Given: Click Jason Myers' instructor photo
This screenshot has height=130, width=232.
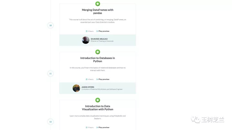Looking at the screenshot, I should [76, 88].
